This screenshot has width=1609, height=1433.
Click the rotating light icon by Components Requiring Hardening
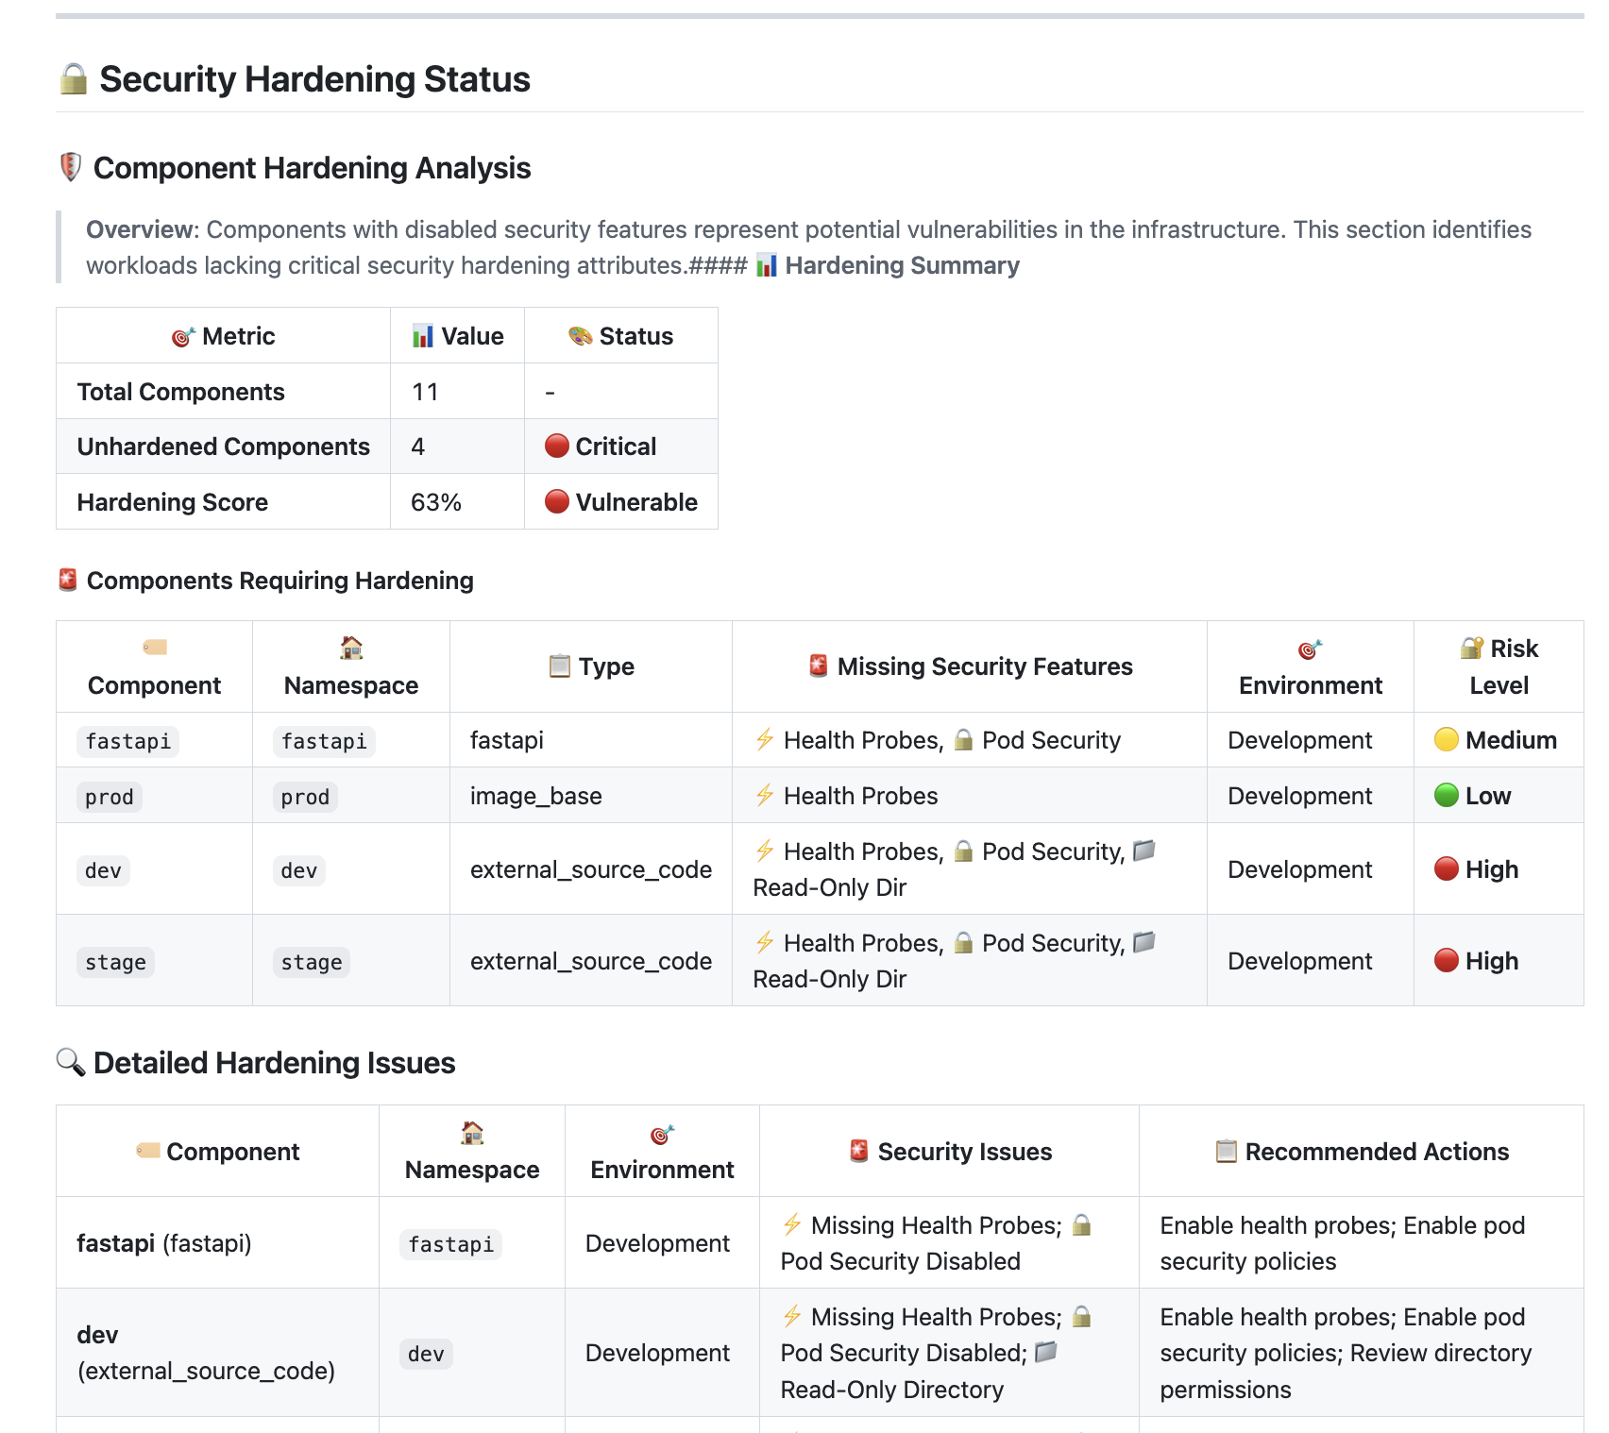pos(65,580)
